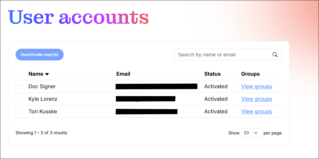This screenshot has height=159, width=319.
Task: Click the Doc Signer name
Action: tap(42, 87)
